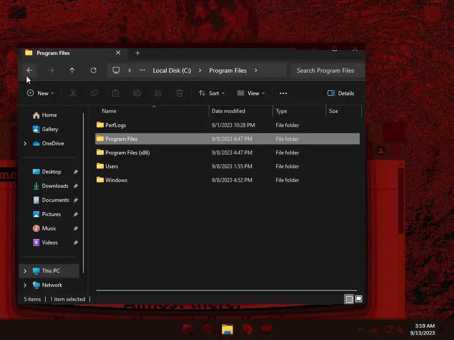
Task: Click the PC monitor icon in address bar
Action: (x=116, y=70)
